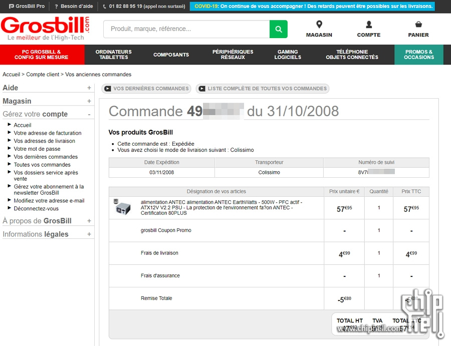Click the phone icon beside the number
The height and width of the screenshot is (346, 451).
click(104, 7)
